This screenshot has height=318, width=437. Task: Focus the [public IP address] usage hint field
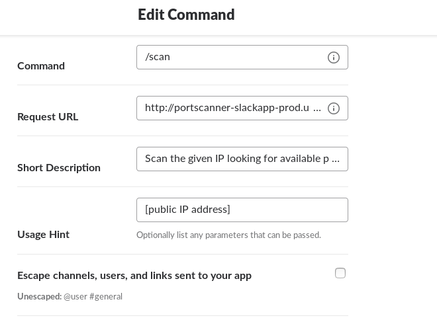(x=242, y=210)
